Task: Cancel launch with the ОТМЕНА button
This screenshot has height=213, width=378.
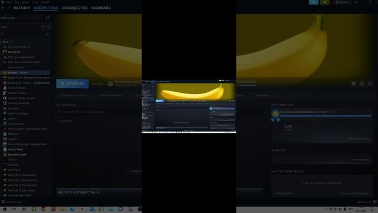Action: [72, 83]
